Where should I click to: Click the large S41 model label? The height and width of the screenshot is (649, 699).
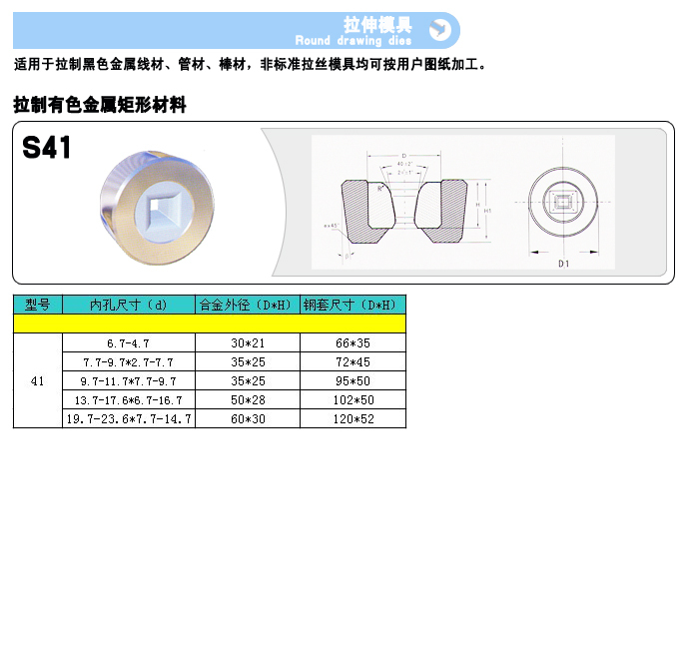tap(47, 149)
